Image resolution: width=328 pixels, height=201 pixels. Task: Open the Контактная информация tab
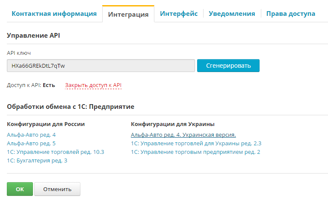coord(54,14)
